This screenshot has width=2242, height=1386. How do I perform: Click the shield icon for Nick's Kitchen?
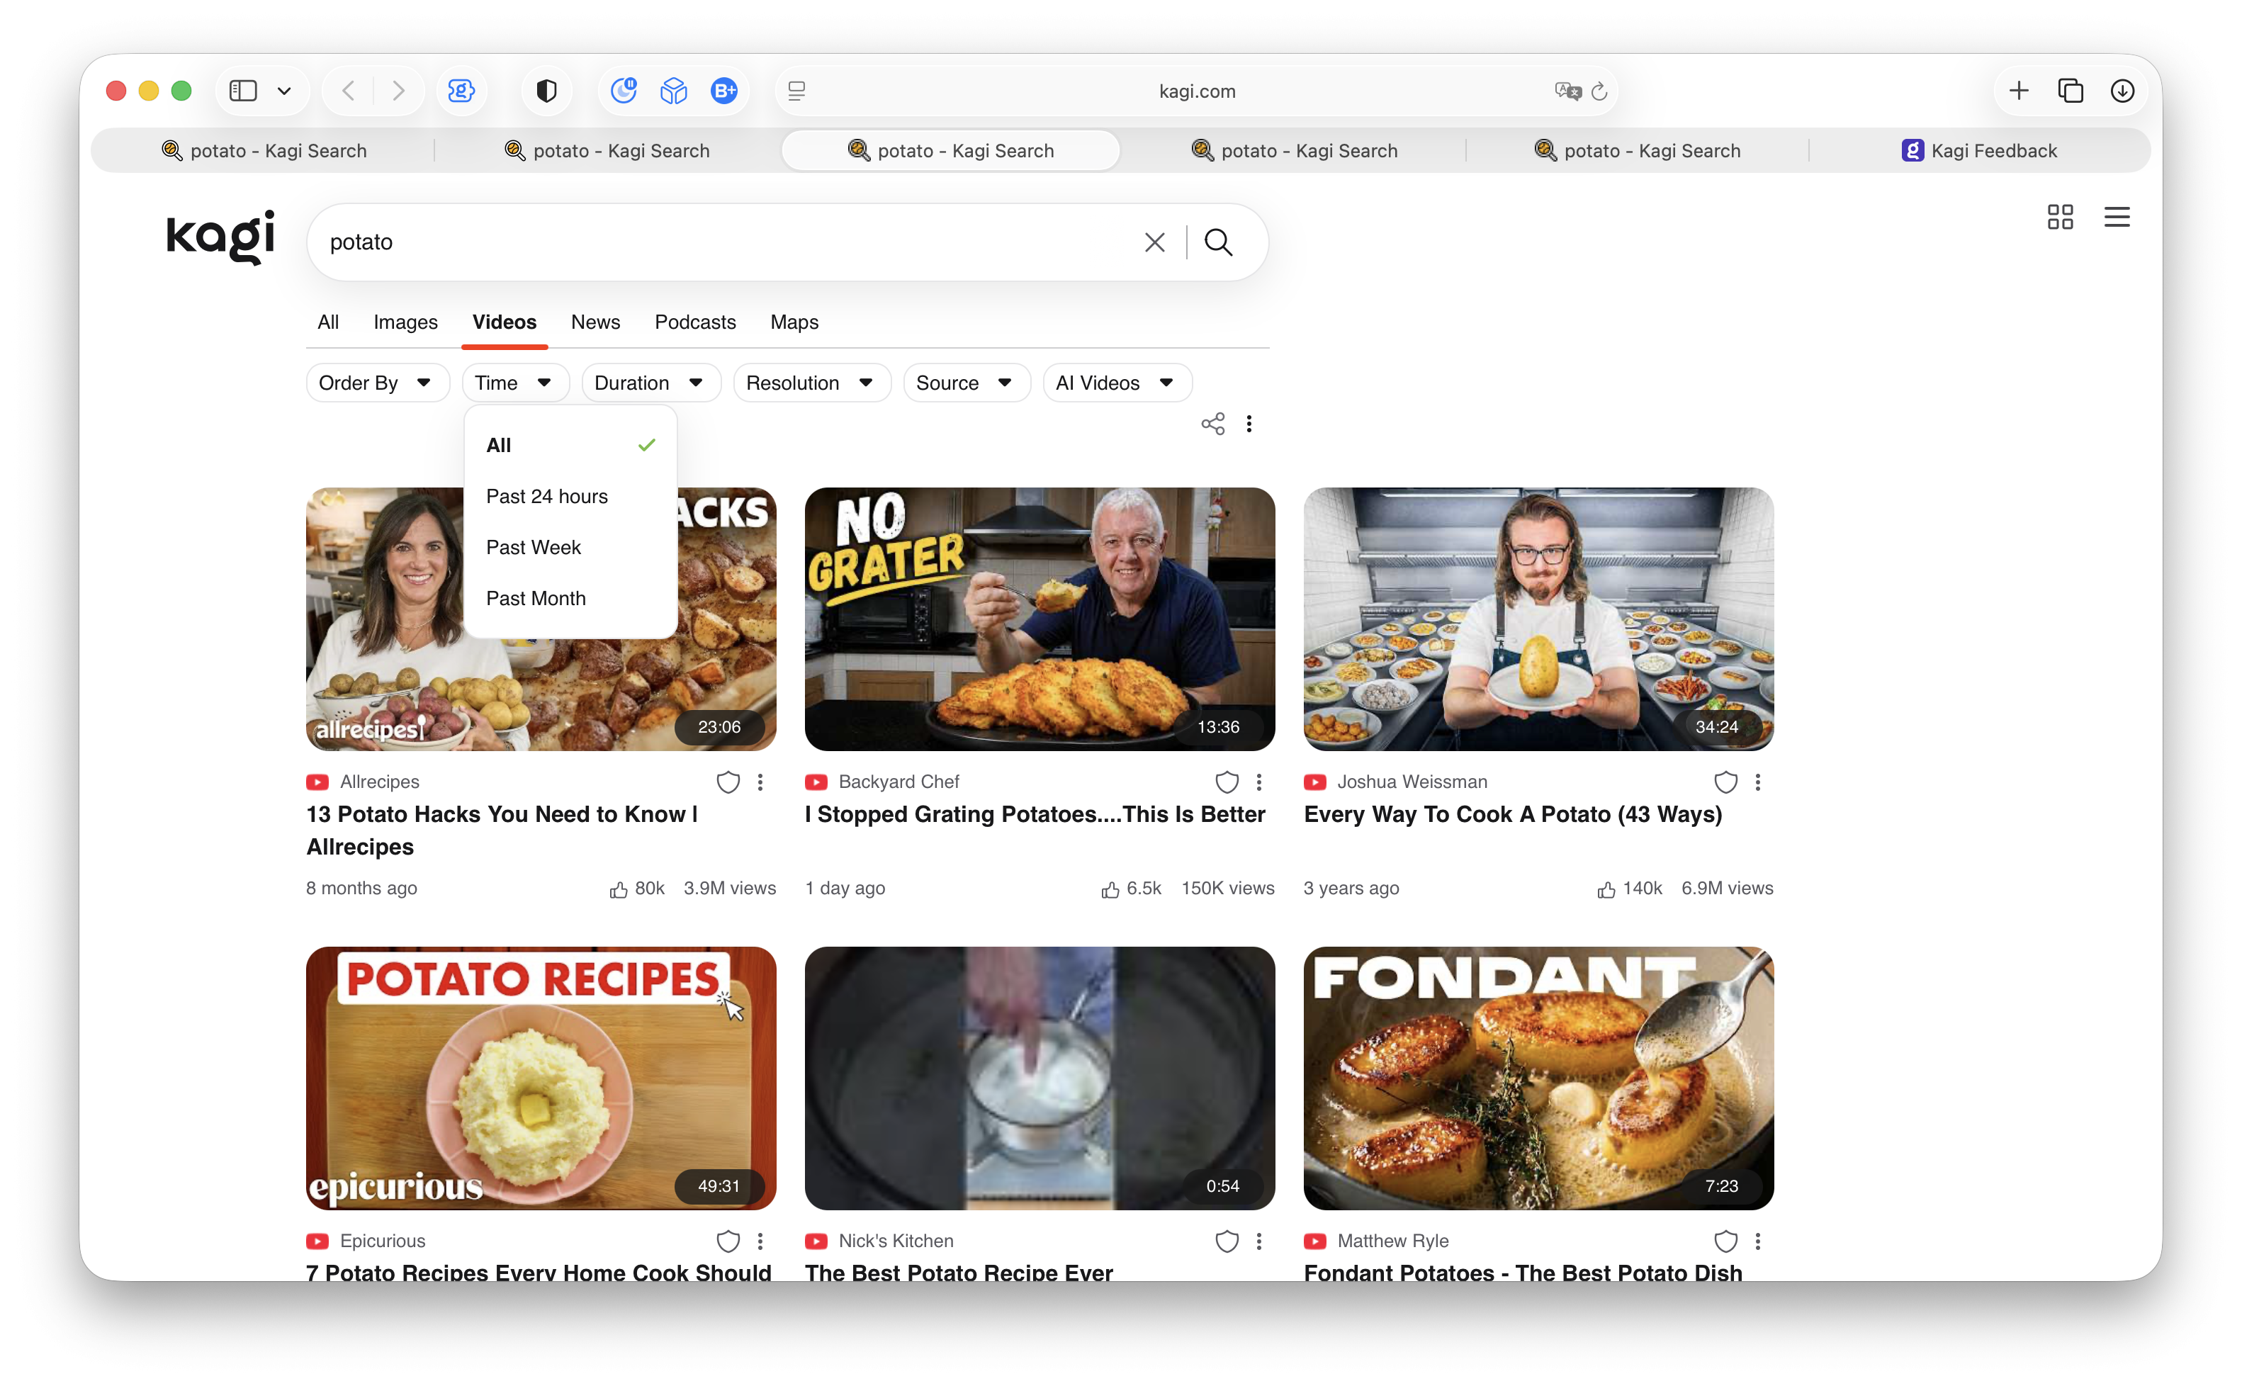pos(1227,1241)
